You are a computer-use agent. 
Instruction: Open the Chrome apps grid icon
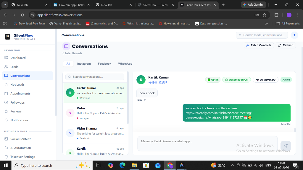(x=5, y=24)
